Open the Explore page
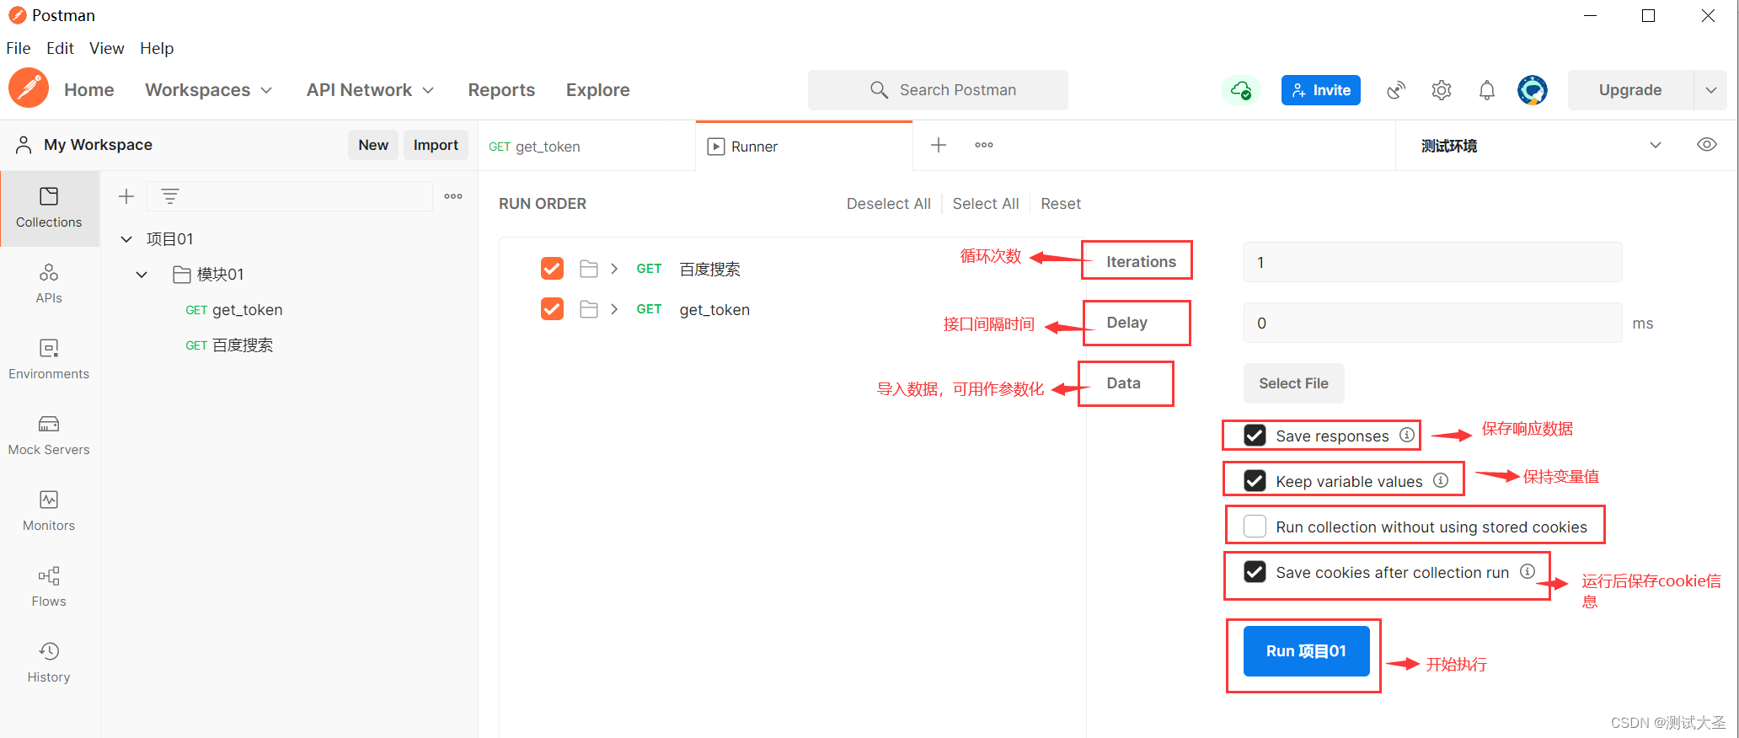 point(598,90)
